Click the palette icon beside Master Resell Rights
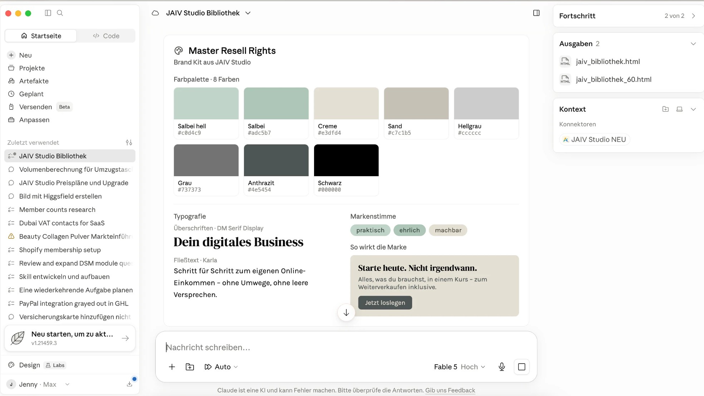The image size is (704, 396). tap(179, 51)
